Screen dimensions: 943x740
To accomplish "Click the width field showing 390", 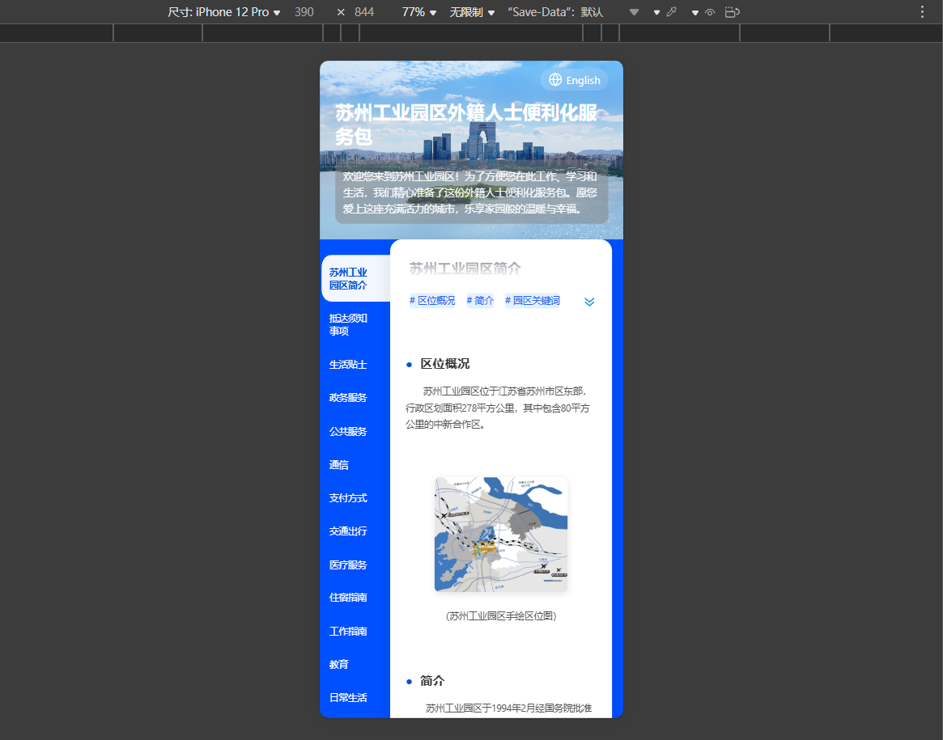I will [304, 12].
